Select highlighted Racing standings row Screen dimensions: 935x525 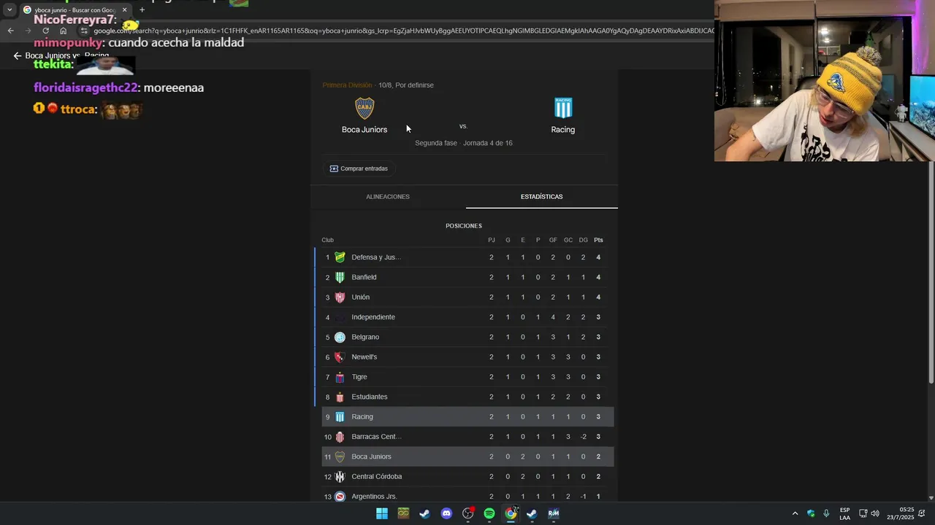click(x=467, y=417)
